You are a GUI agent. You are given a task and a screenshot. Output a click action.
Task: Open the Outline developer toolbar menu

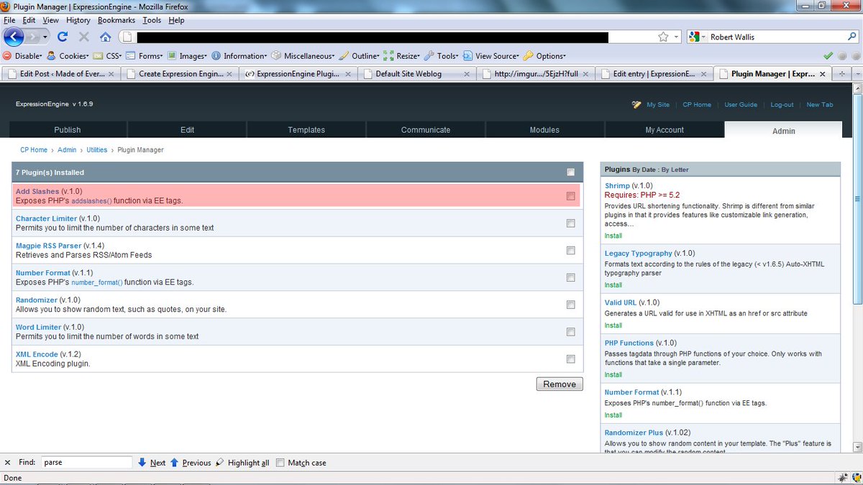(x=360, y=55)
